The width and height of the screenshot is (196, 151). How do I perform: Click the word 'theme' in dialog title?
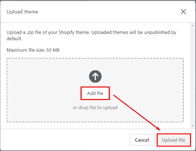click(31, 12)
